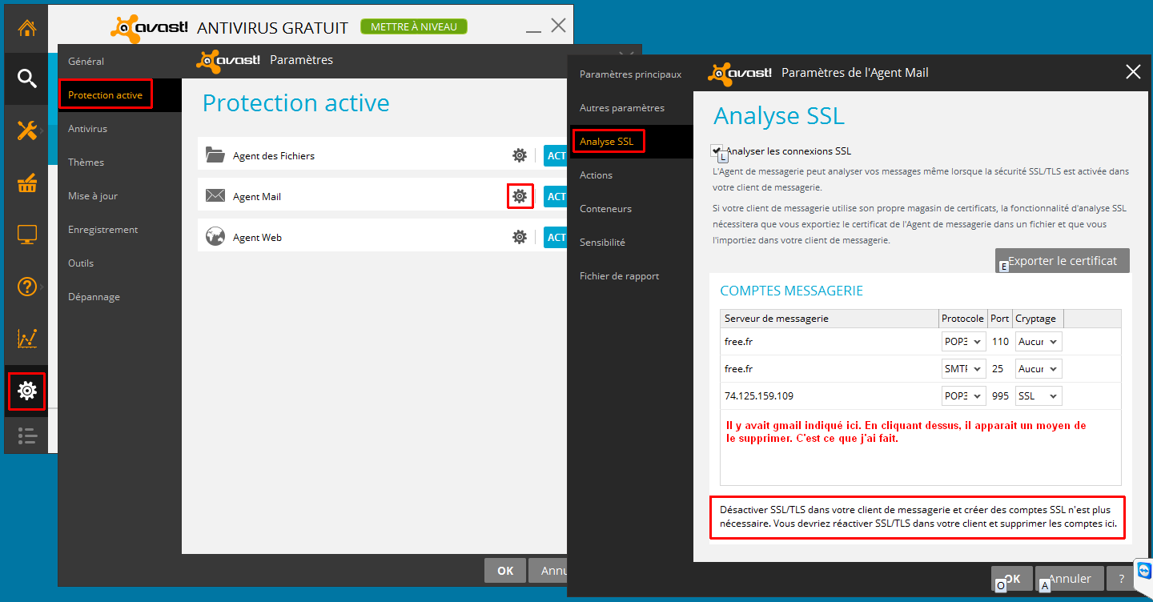
Task: Open Paramètres principaux in Agent Mail settings
Action: point(630,74)
